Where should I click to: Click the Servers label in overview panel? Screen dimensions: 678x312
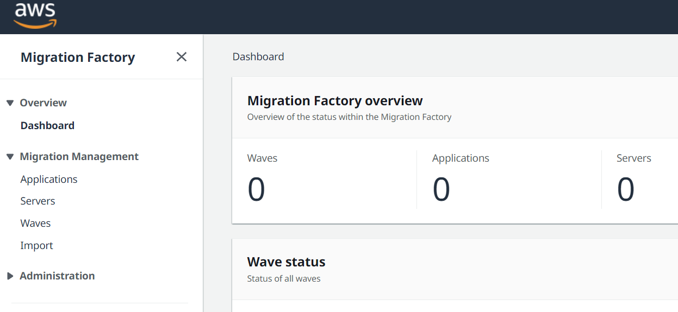634,158
